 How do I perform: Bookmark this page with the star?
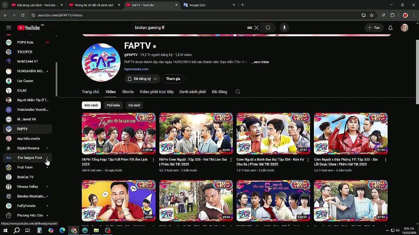pos(372,15)
